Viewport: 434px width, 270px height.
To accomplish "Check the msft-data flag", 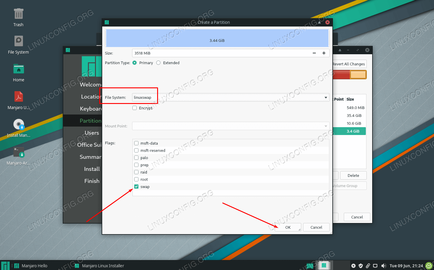I will pos(136,143).
